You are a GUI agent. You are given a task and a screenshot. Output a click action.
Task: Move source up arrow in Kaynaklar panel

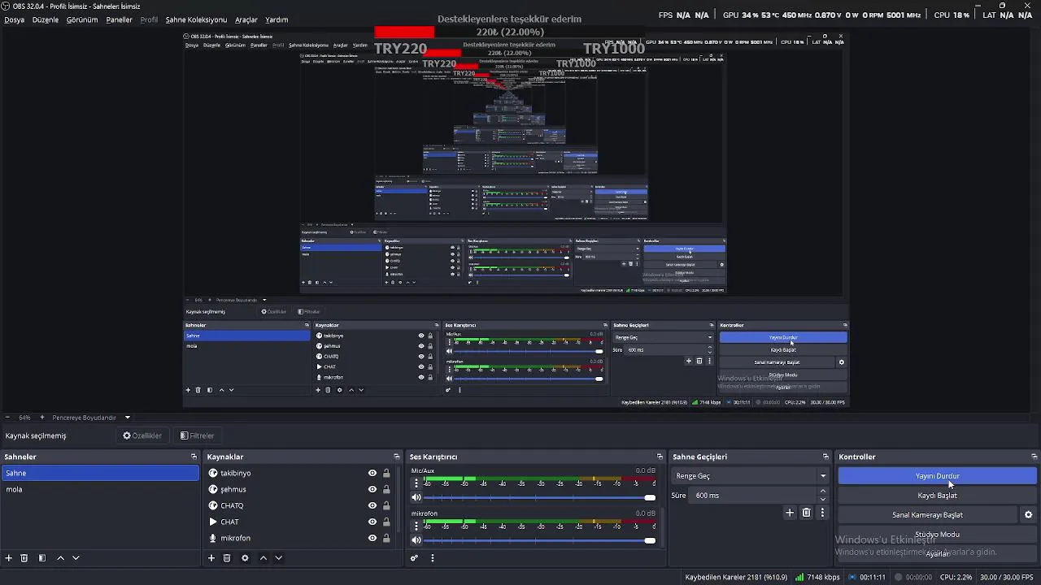click(x=263, y=558)
